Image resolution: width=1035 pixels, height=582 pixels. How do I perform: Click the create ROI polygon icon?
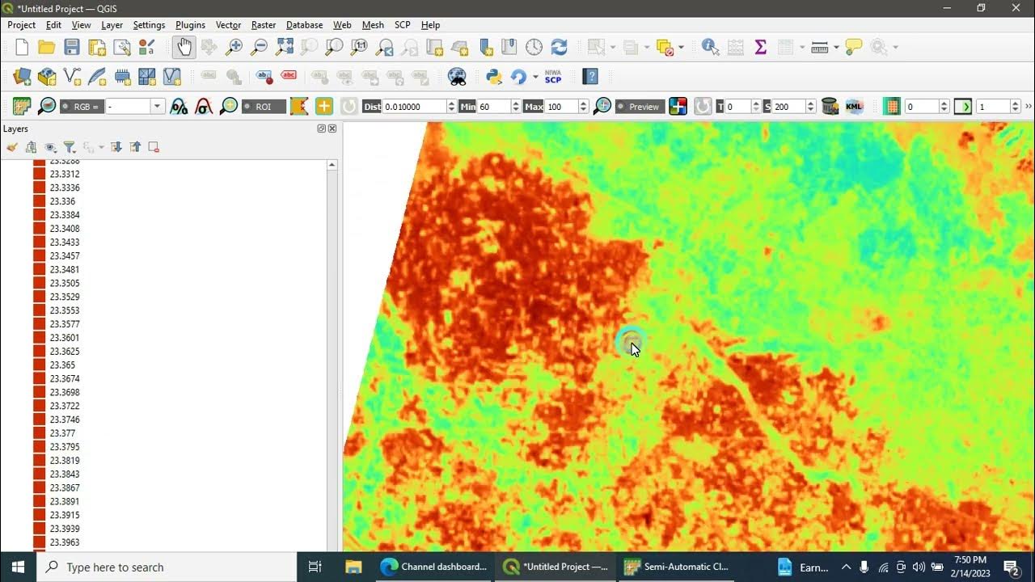(x=299, y=107)
